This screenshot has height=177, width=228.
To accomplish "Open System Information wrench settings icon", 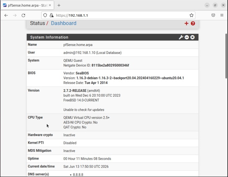I will click(181, 37).
